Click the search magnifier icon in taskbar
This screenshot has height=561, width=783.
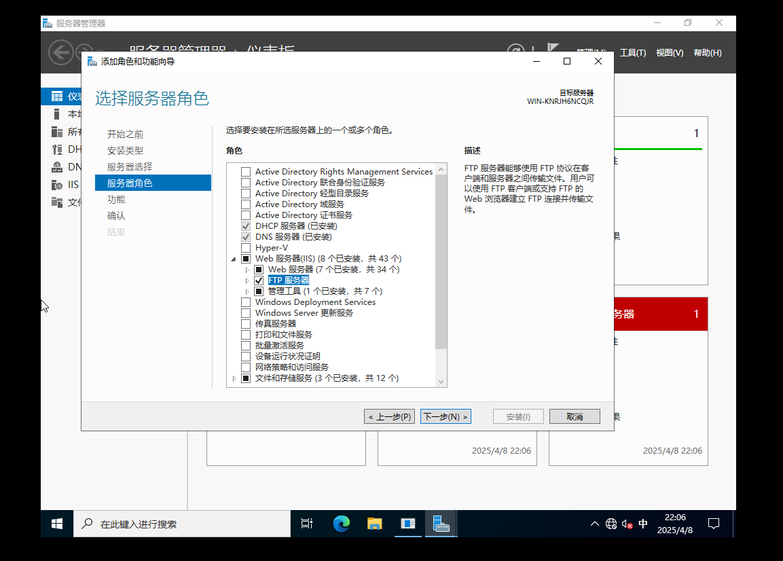click(x=88, y=524)
